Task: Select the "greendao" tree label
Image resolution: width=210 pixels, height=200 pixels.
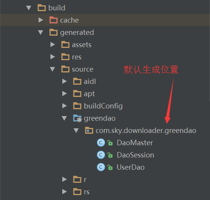Action: [99, 118]
